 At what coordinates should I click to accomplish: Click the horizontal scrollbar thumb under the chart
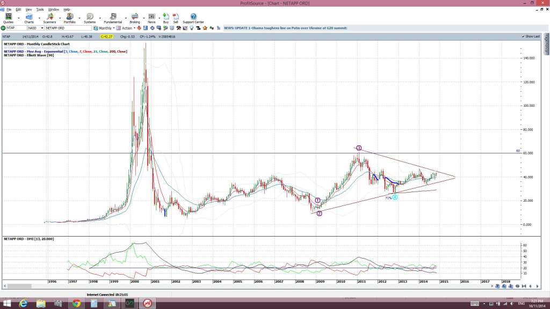tap(19, 286)
